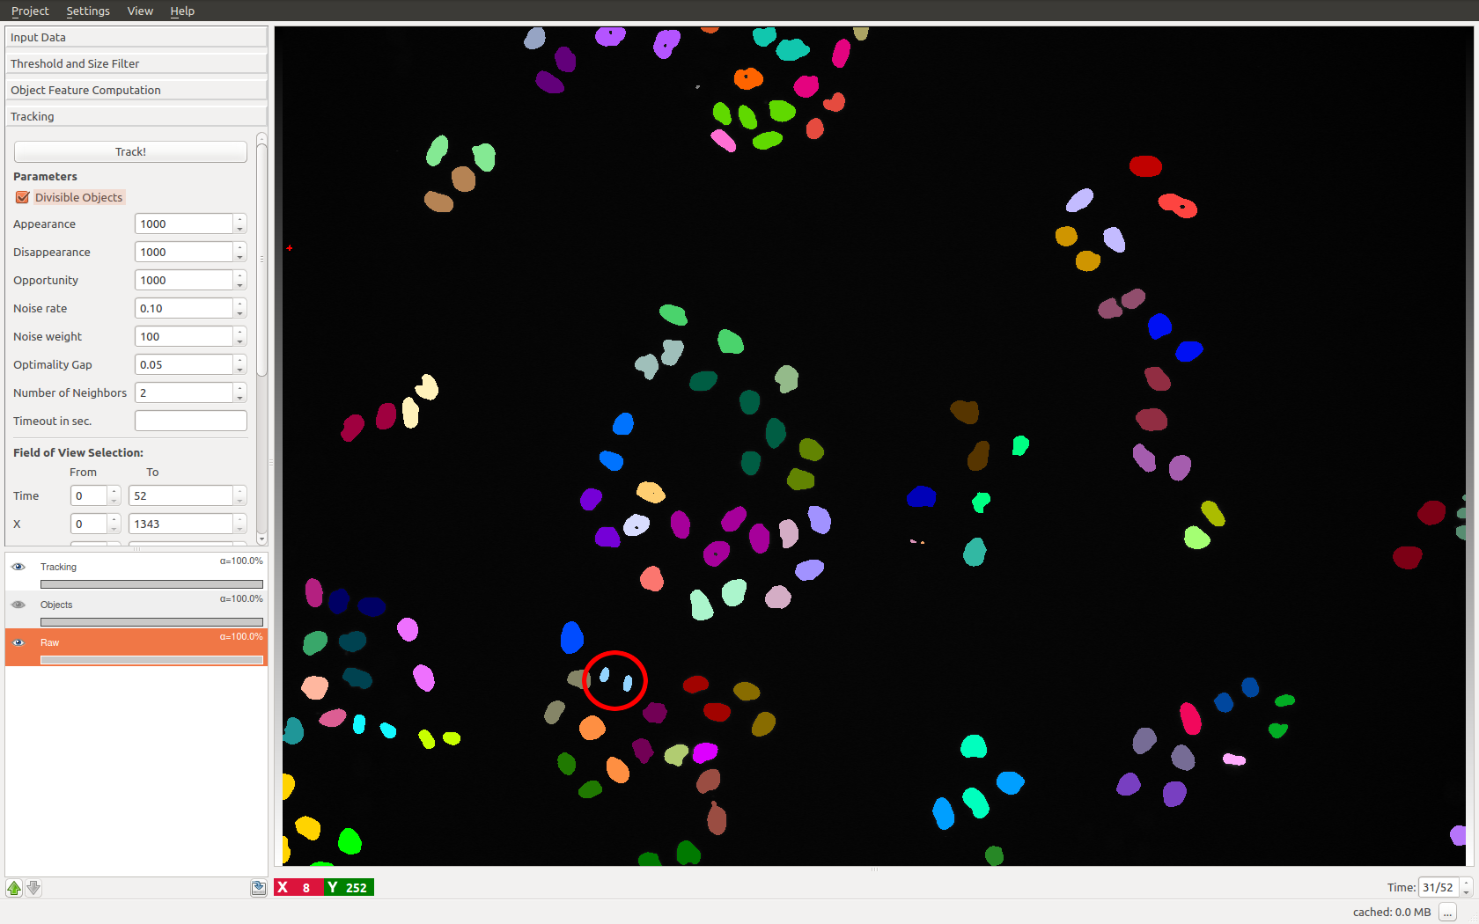Screen dimensions: 1479x924
Task: Click the export icon beside X coordinate
Action: (258, 888)
